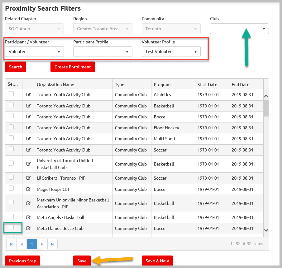Click Magic Hoops CLT organization name
The image size is (282, 268).
click(x=53, y=189)
